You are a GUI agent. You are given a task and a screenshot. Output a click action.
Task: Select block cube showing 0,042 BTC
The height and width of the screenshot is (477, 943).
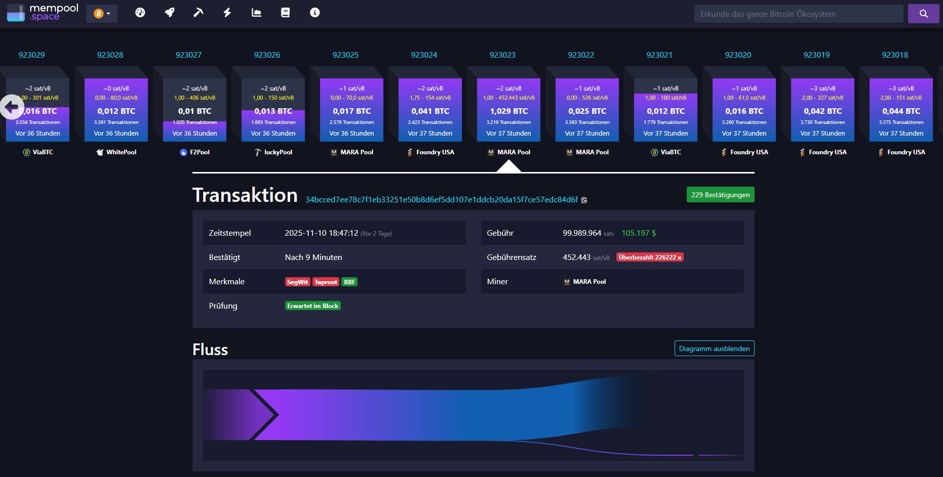click(822, 110)
